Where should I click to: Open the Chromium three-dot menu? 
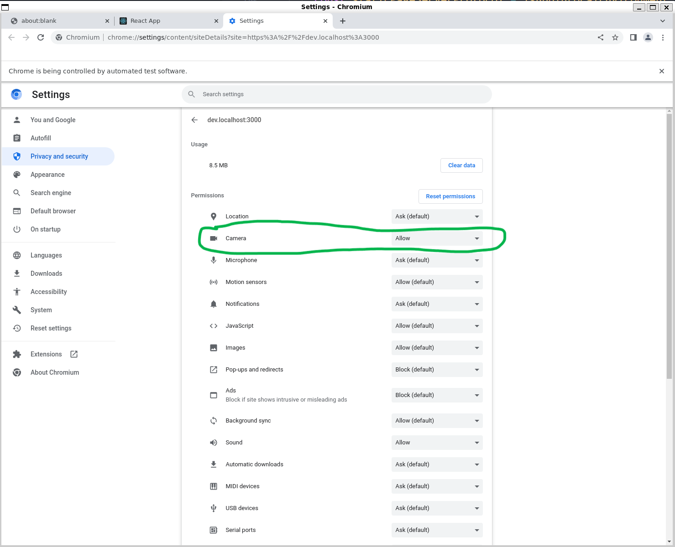(663, 37)
